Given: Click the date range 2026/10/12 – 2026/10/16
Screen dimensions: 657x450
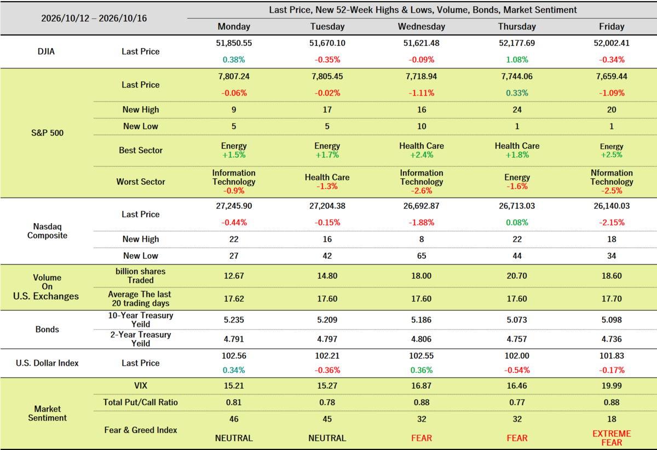Looking at the screenshot, I should pos(94,18).
